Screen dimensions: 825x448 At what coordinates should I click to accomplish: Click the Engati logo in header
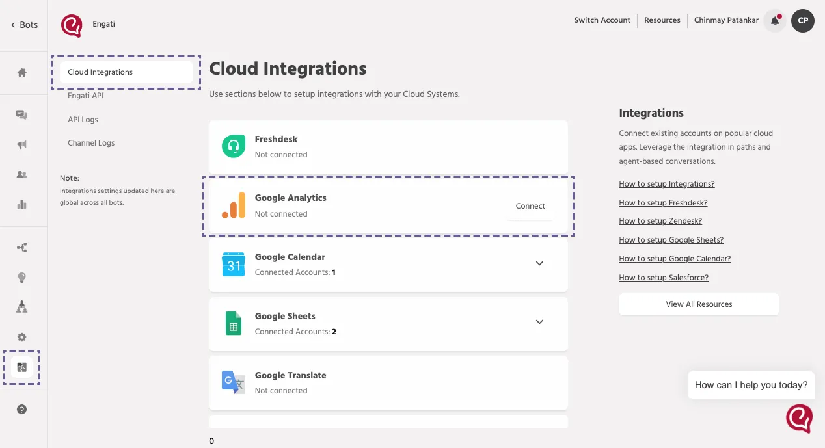coord(72,25)
